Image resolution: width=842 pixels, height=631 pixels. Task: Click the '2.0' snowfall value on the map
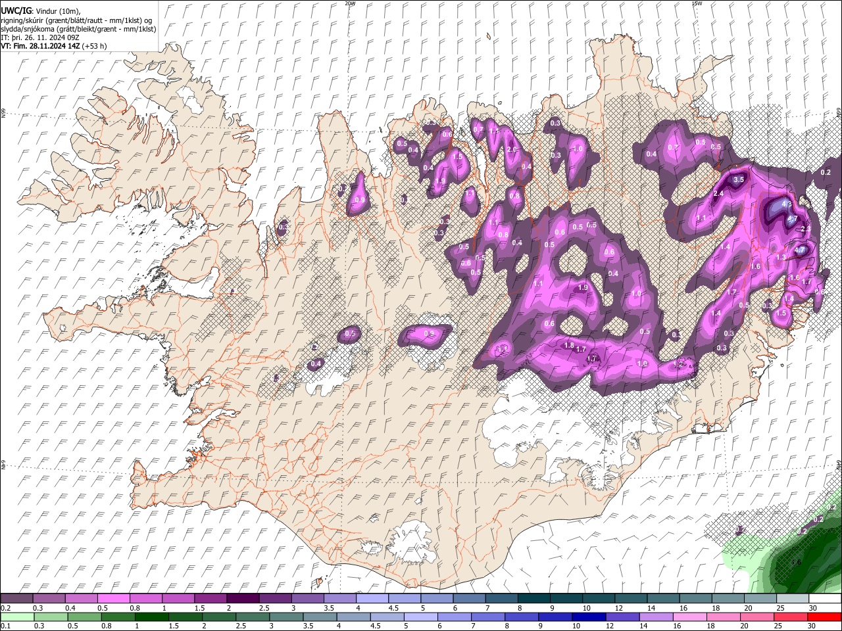pos(512,149)
